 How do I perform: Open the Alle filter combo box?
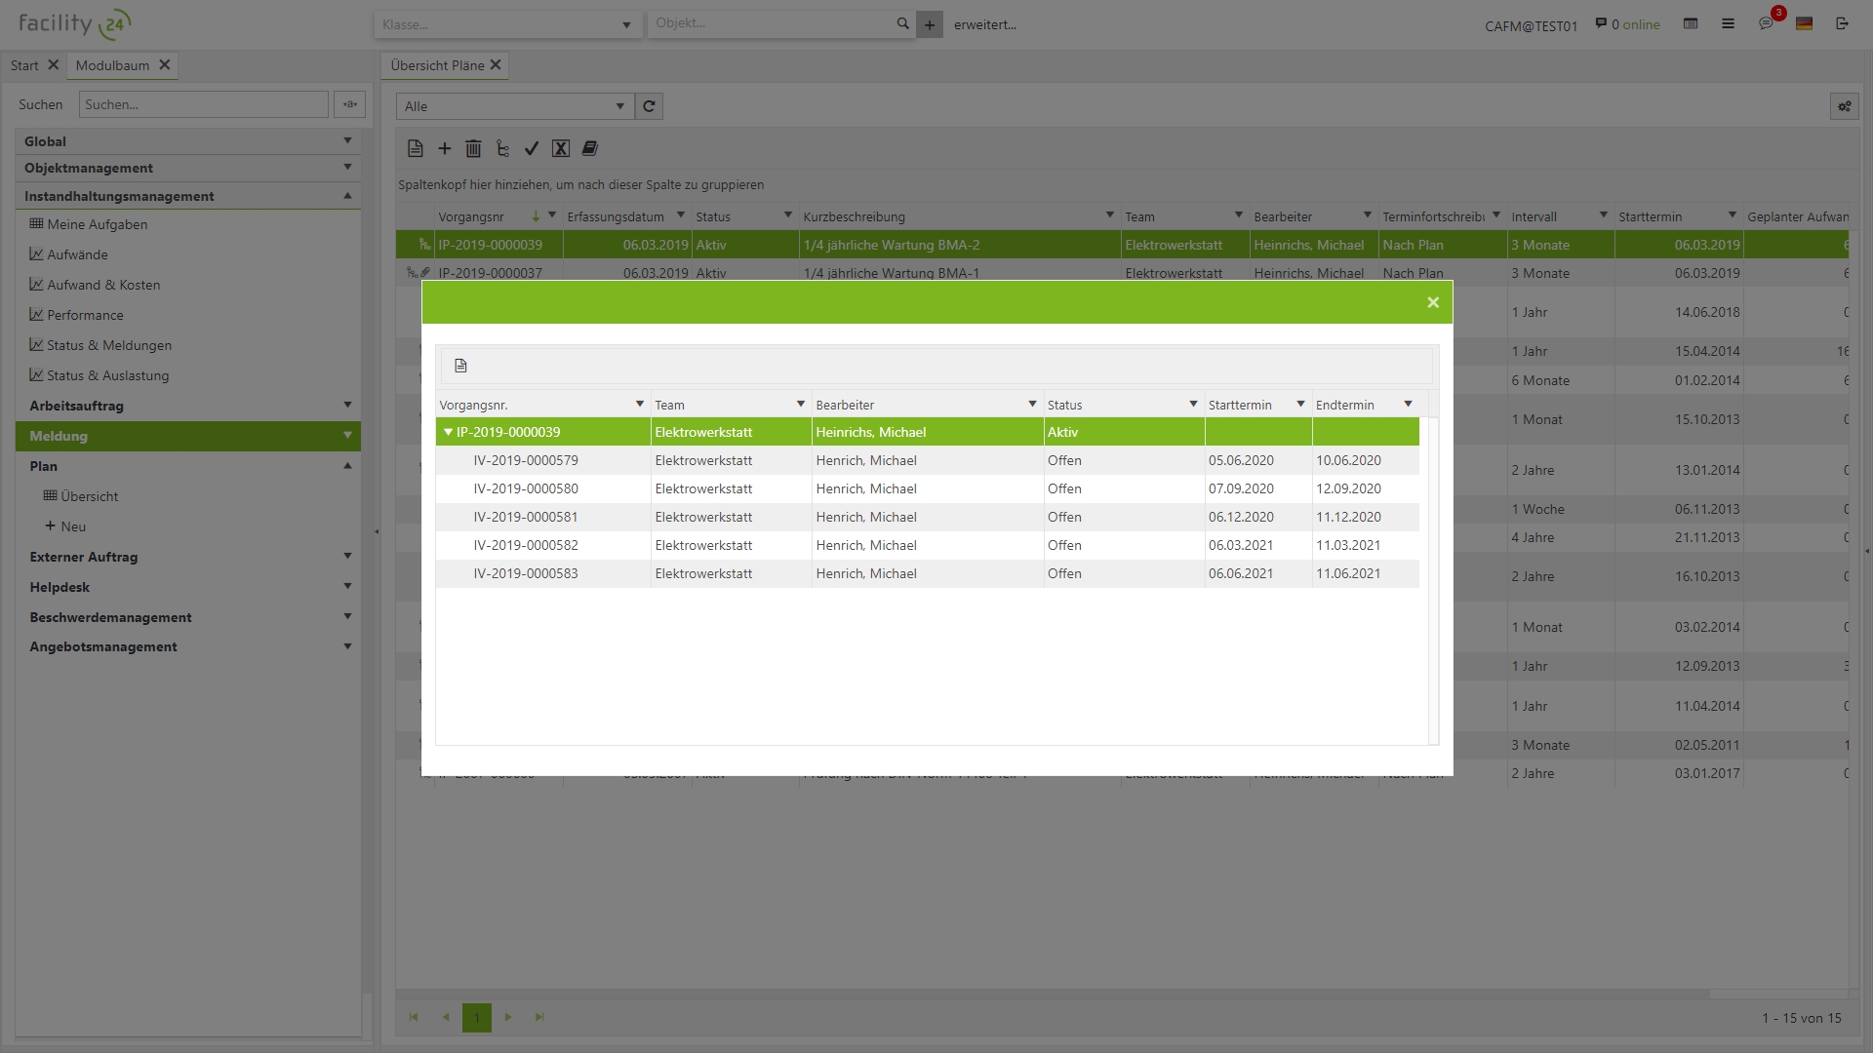click(515, 106)
